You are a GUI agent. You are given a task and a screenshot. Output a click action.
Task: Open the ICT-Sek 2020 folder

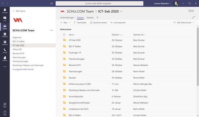(74, 40)
